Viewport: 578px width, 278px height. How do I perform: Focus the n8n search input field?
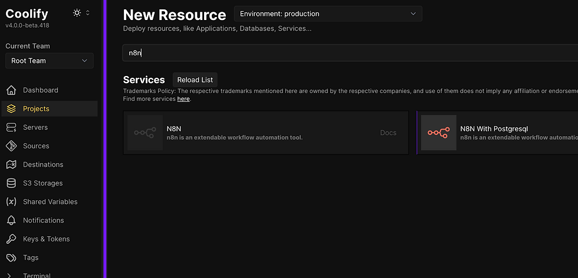[x=348, y=53]
